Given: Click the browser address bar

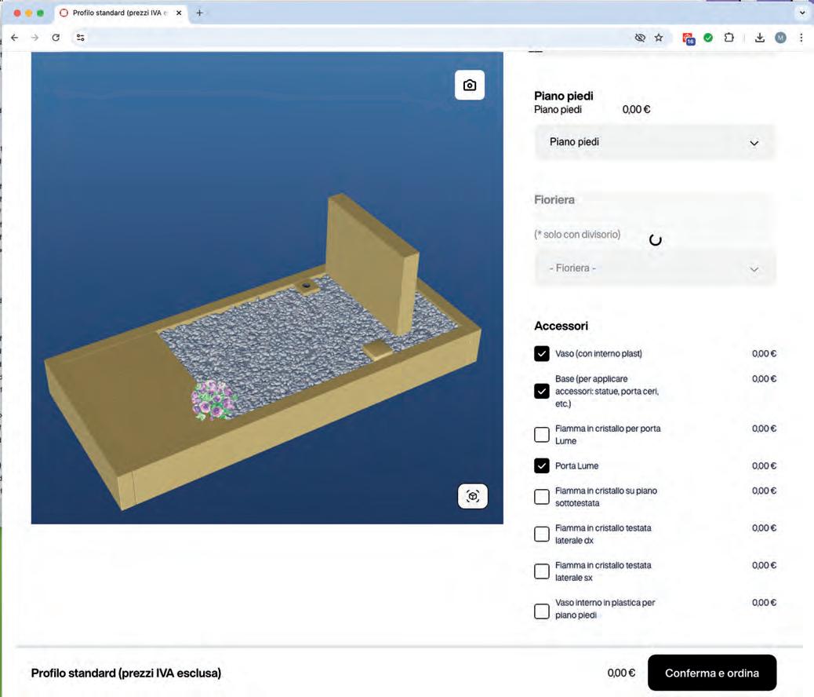Looking at the screenshot, I should tap(358, 38).
